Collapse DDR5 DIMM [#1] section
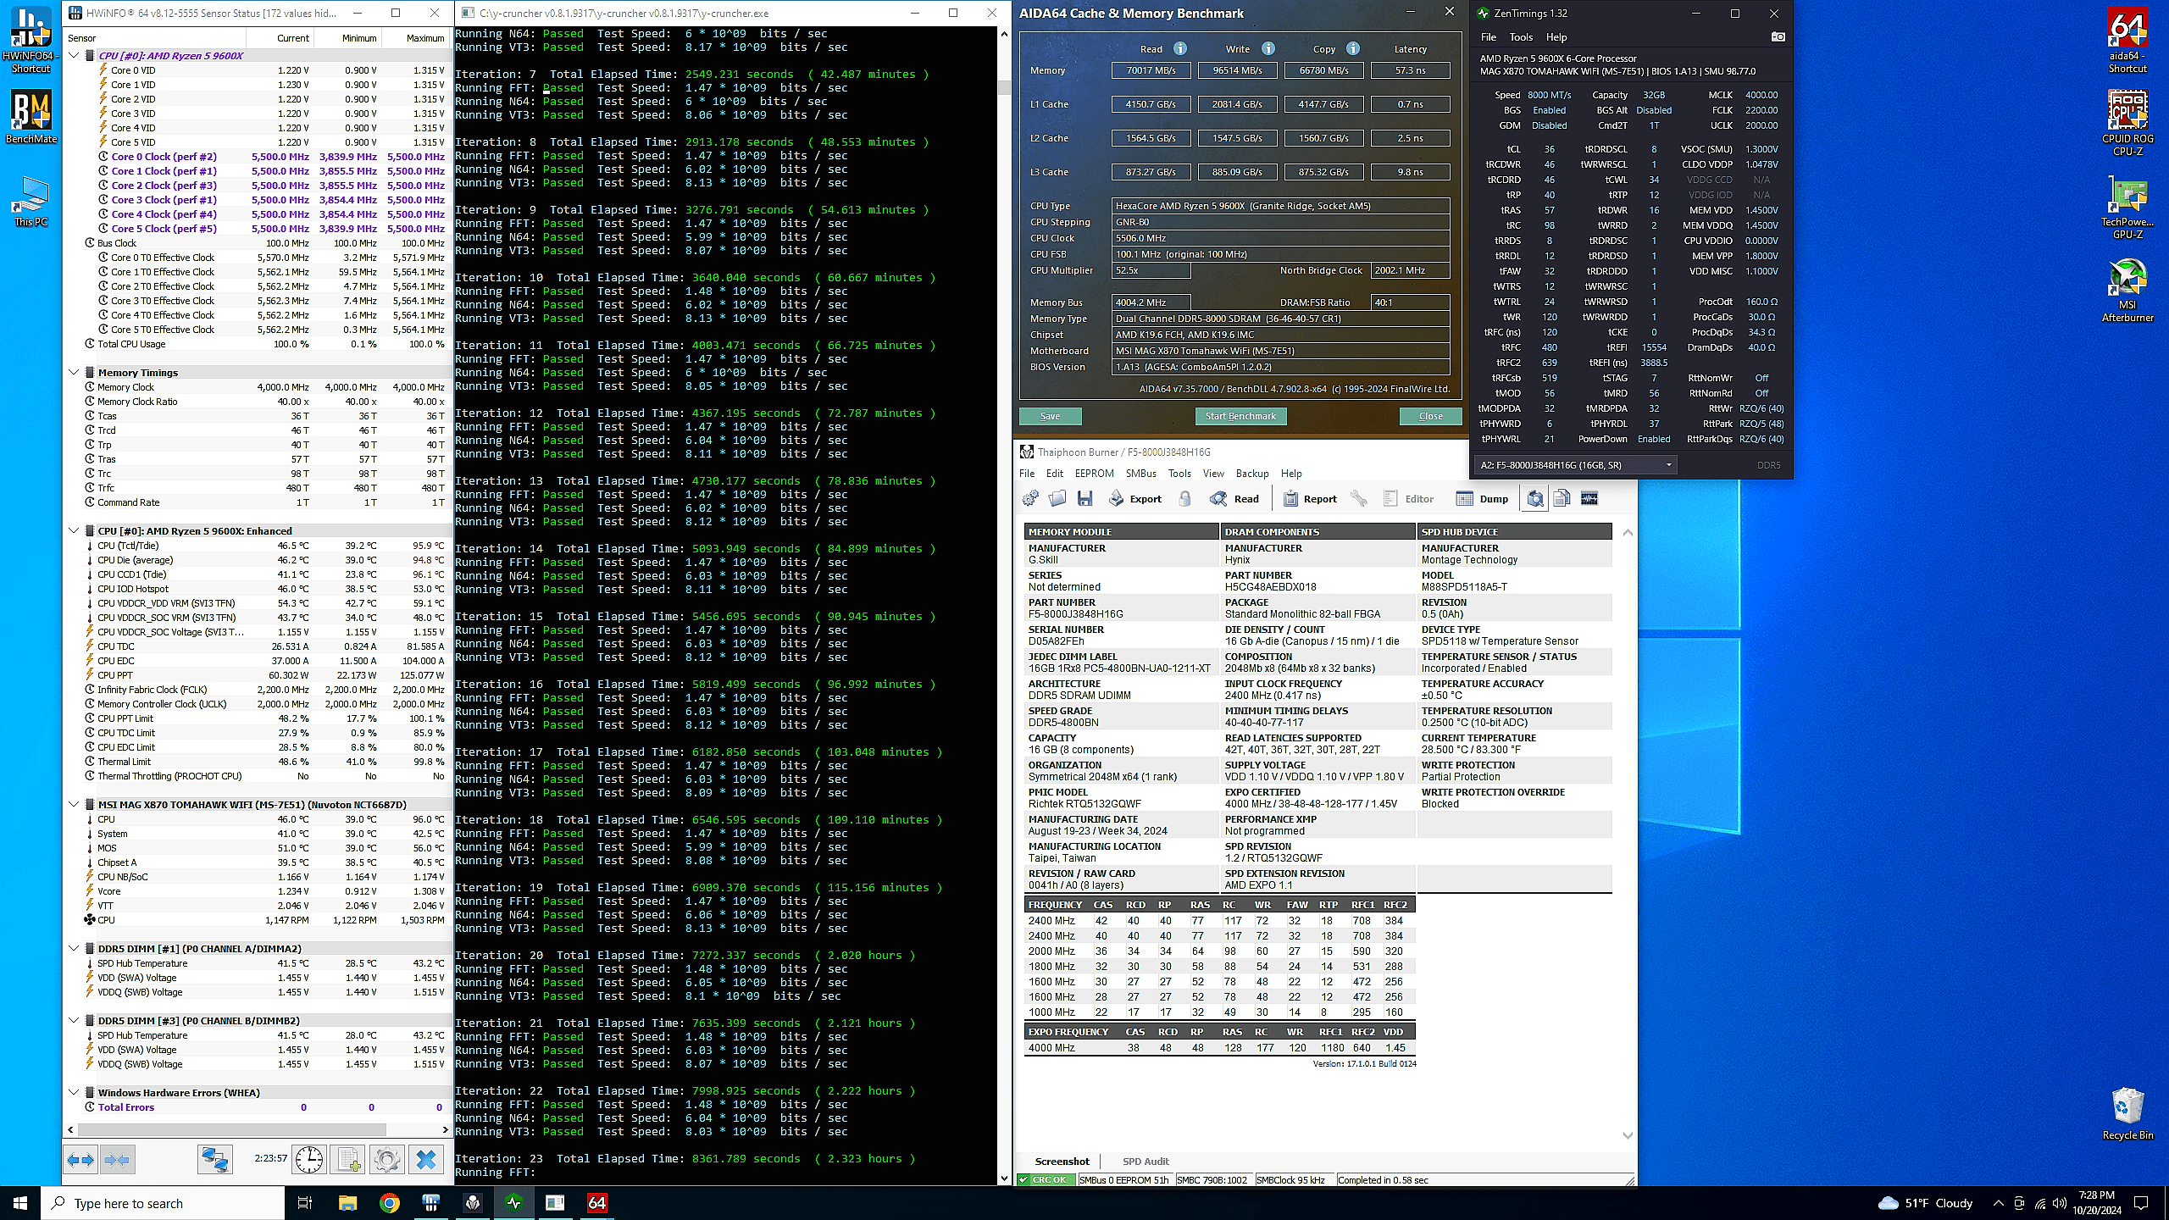 coord(74,948)
